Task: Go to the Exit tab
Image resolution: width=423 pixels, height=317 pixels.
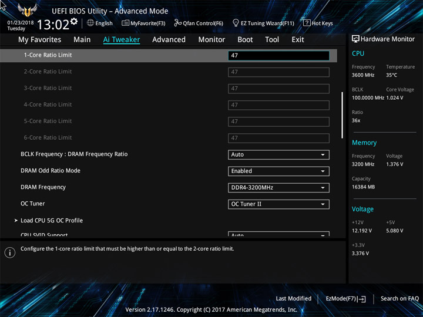Action: (x=298, y=40)
